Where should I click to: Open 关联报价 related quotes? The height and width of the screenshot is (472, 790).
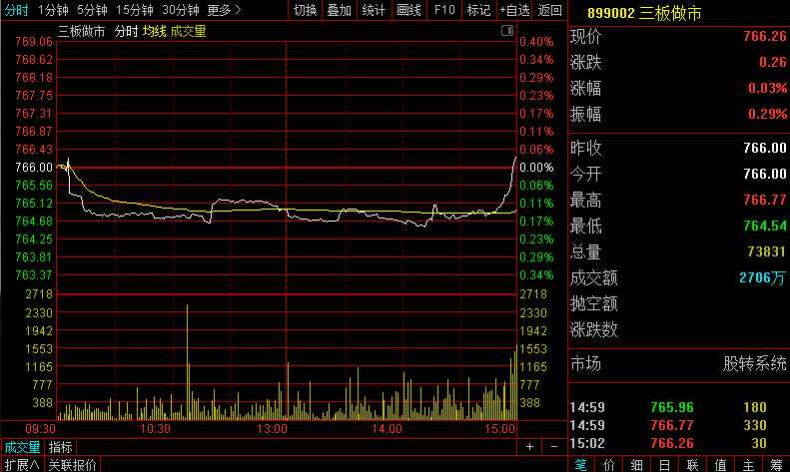(x=73, y=464)
